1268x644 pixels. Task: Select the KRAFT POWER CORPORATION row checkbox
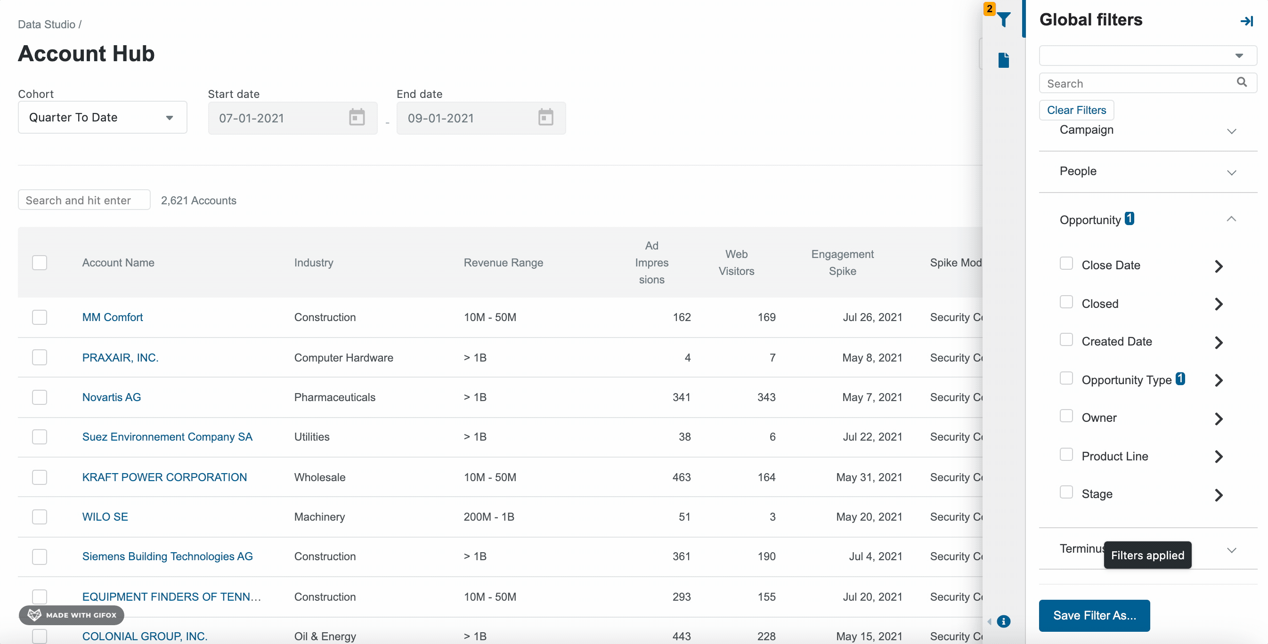[x=40, y=477]
